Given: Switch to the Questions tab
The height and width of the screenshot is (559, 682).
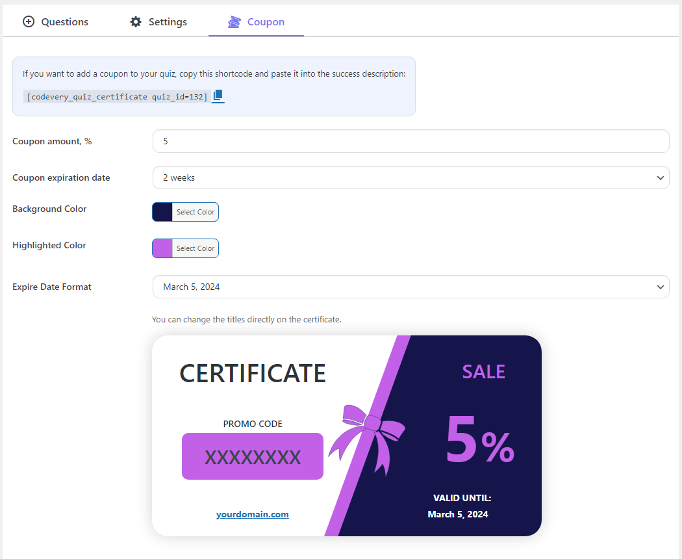Looking at the screenshot, I should (x=64, y=21).
